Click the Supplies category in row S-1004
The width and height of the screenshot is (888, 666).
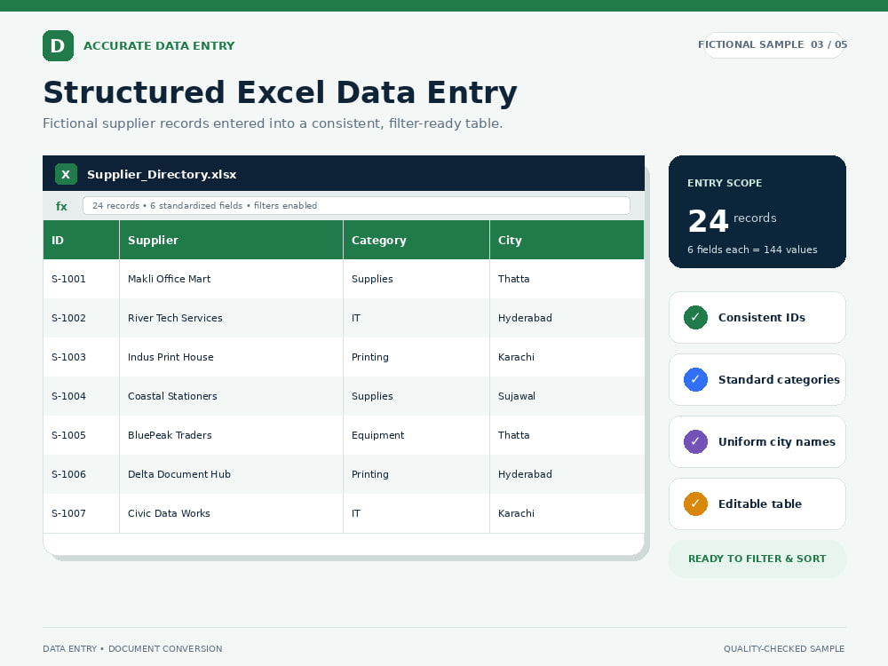[x=416, y=396]
